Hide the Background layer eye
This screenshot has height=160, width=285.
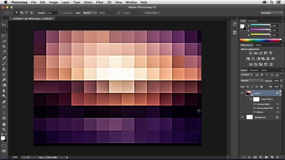click(242, 117)
